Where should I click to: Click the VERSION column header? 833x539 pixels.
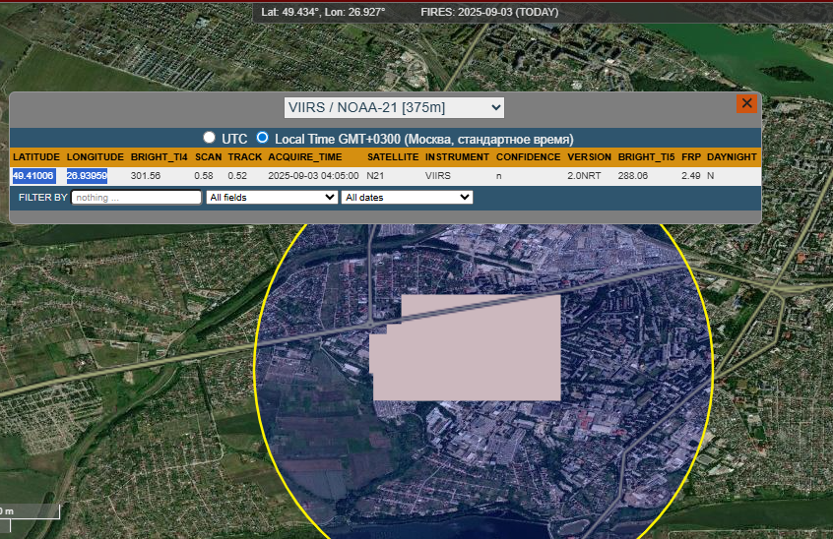click(589, 157)
